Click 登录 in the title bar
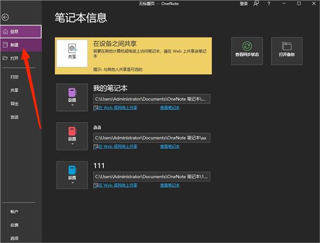The image size is (320, 243). [244, 4]
